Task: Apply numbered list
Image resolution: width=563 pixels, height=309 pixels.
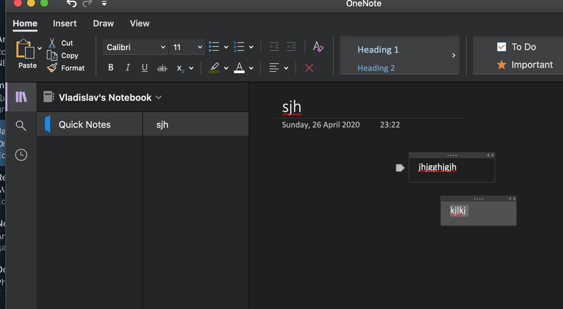Action: point(239,47)
